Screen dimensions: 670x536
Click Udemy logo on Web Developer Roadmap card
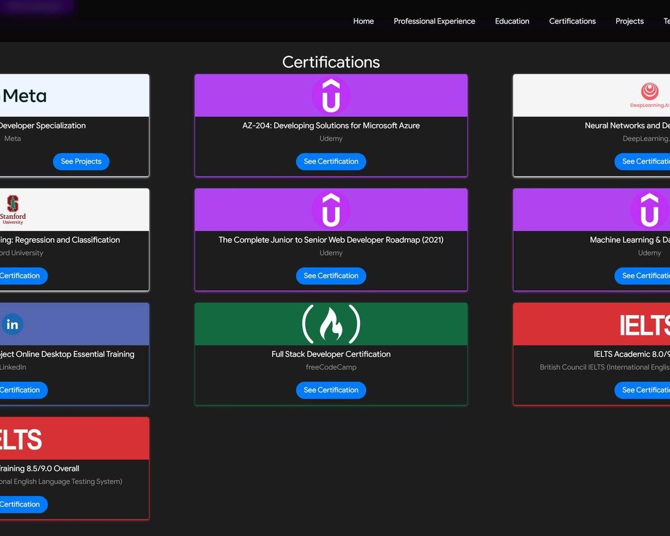click(x=331, y=210)
